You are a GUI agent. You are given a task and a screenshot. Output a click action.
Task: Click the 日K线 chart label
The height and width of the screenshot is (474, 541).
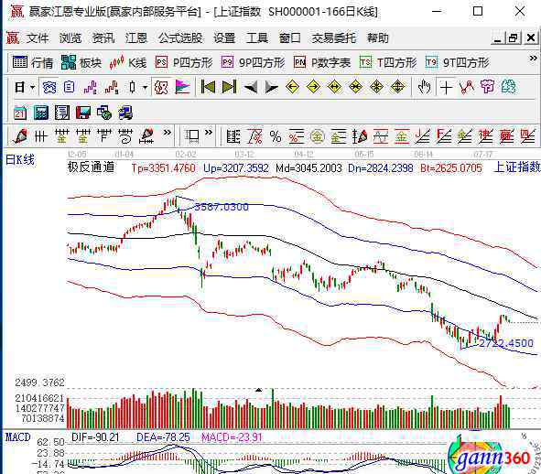tap(20, 160)
